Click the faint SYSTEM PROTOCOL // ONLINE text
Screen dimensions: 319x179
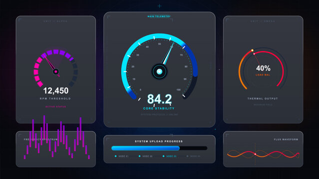click(159, 114)
